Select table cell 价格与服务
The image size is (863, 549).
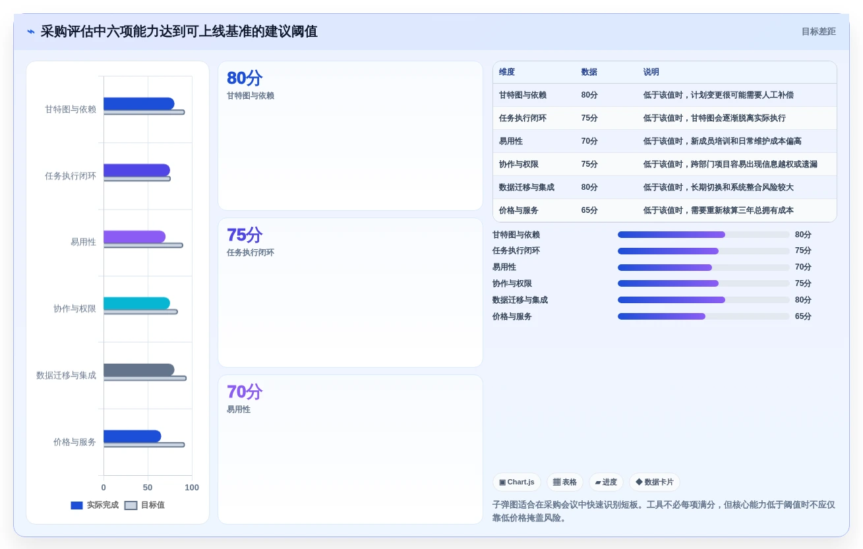point(519,210)
